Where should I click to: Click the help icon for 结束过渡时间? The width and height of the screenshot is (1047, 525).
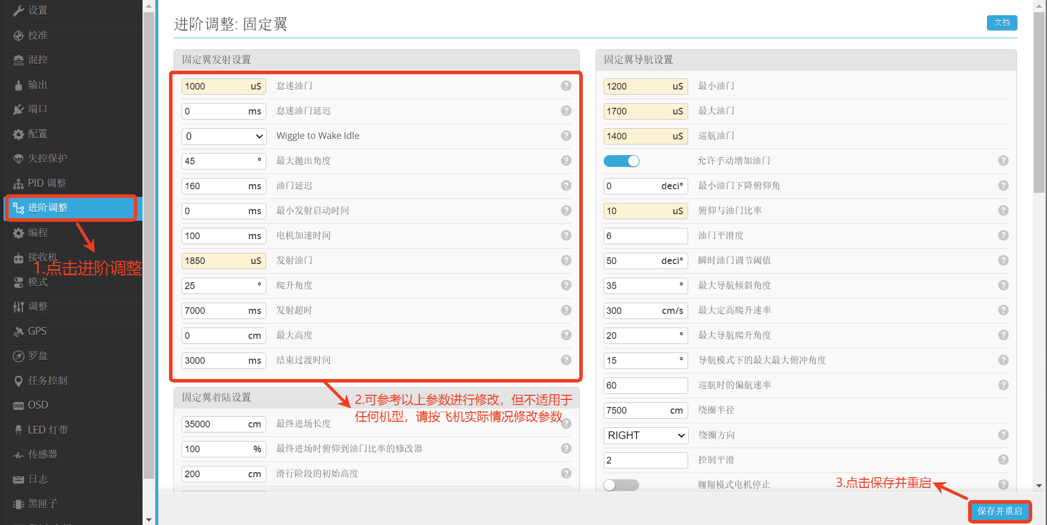[x=566, y=360]
